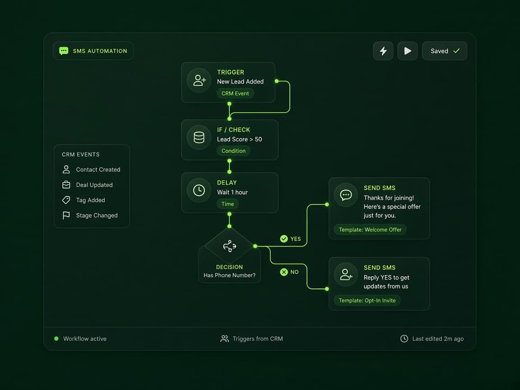This screenshot has width=520, height=390.
Task: Click the Reply YES to get updates text
Action: (x=386, y=282)
